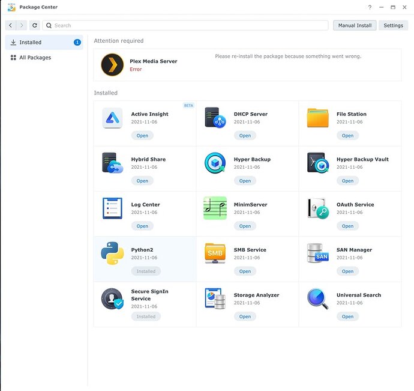Image resolution: width=414 pixels, height=391 pixels.
Task: Click the Active Insight package icon
Action: pos(112,118)
